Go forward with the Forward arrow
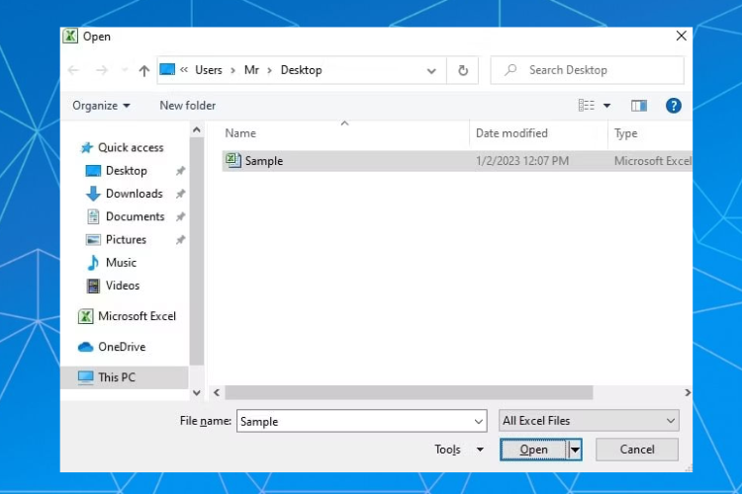The width and height of the screenshot is (742, 494). tap(101, 70)
